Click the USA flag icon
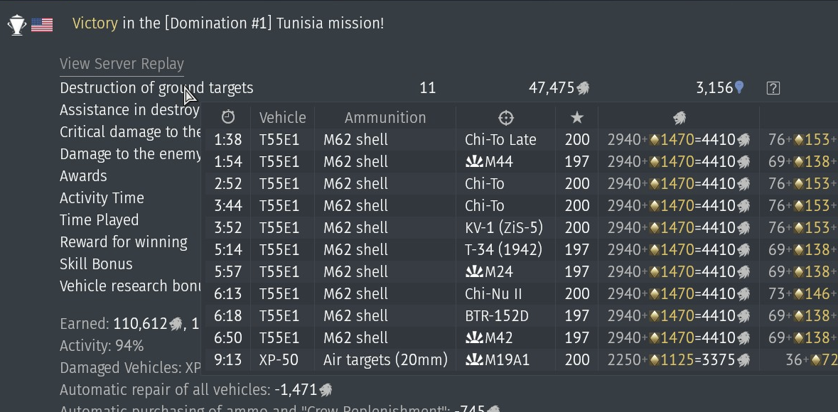 click(42, 25)
